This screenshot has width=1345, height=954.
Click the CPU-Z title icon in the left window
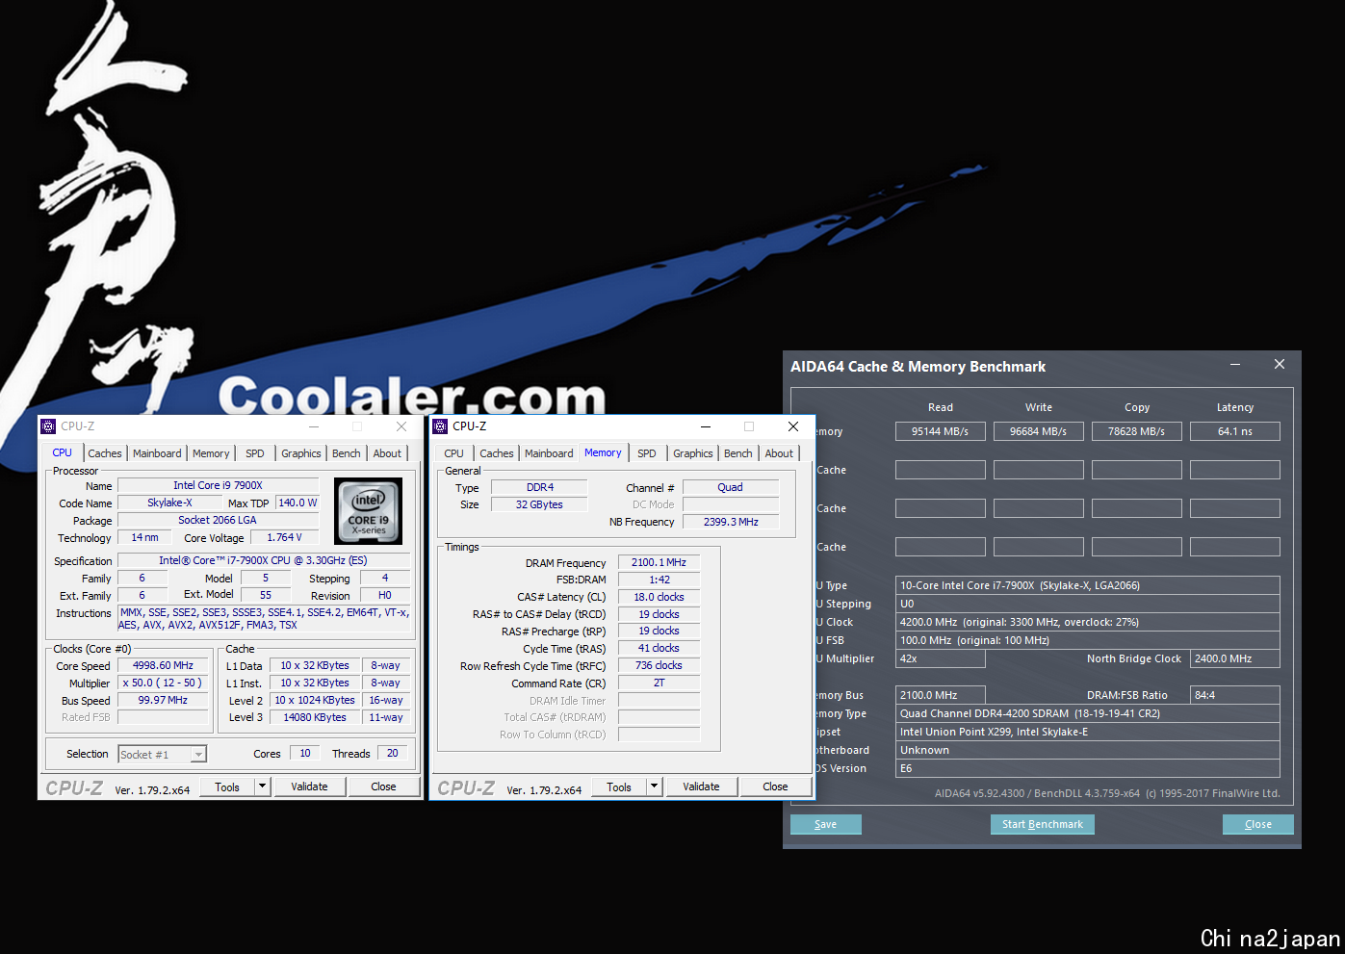[x=48, y=426]
